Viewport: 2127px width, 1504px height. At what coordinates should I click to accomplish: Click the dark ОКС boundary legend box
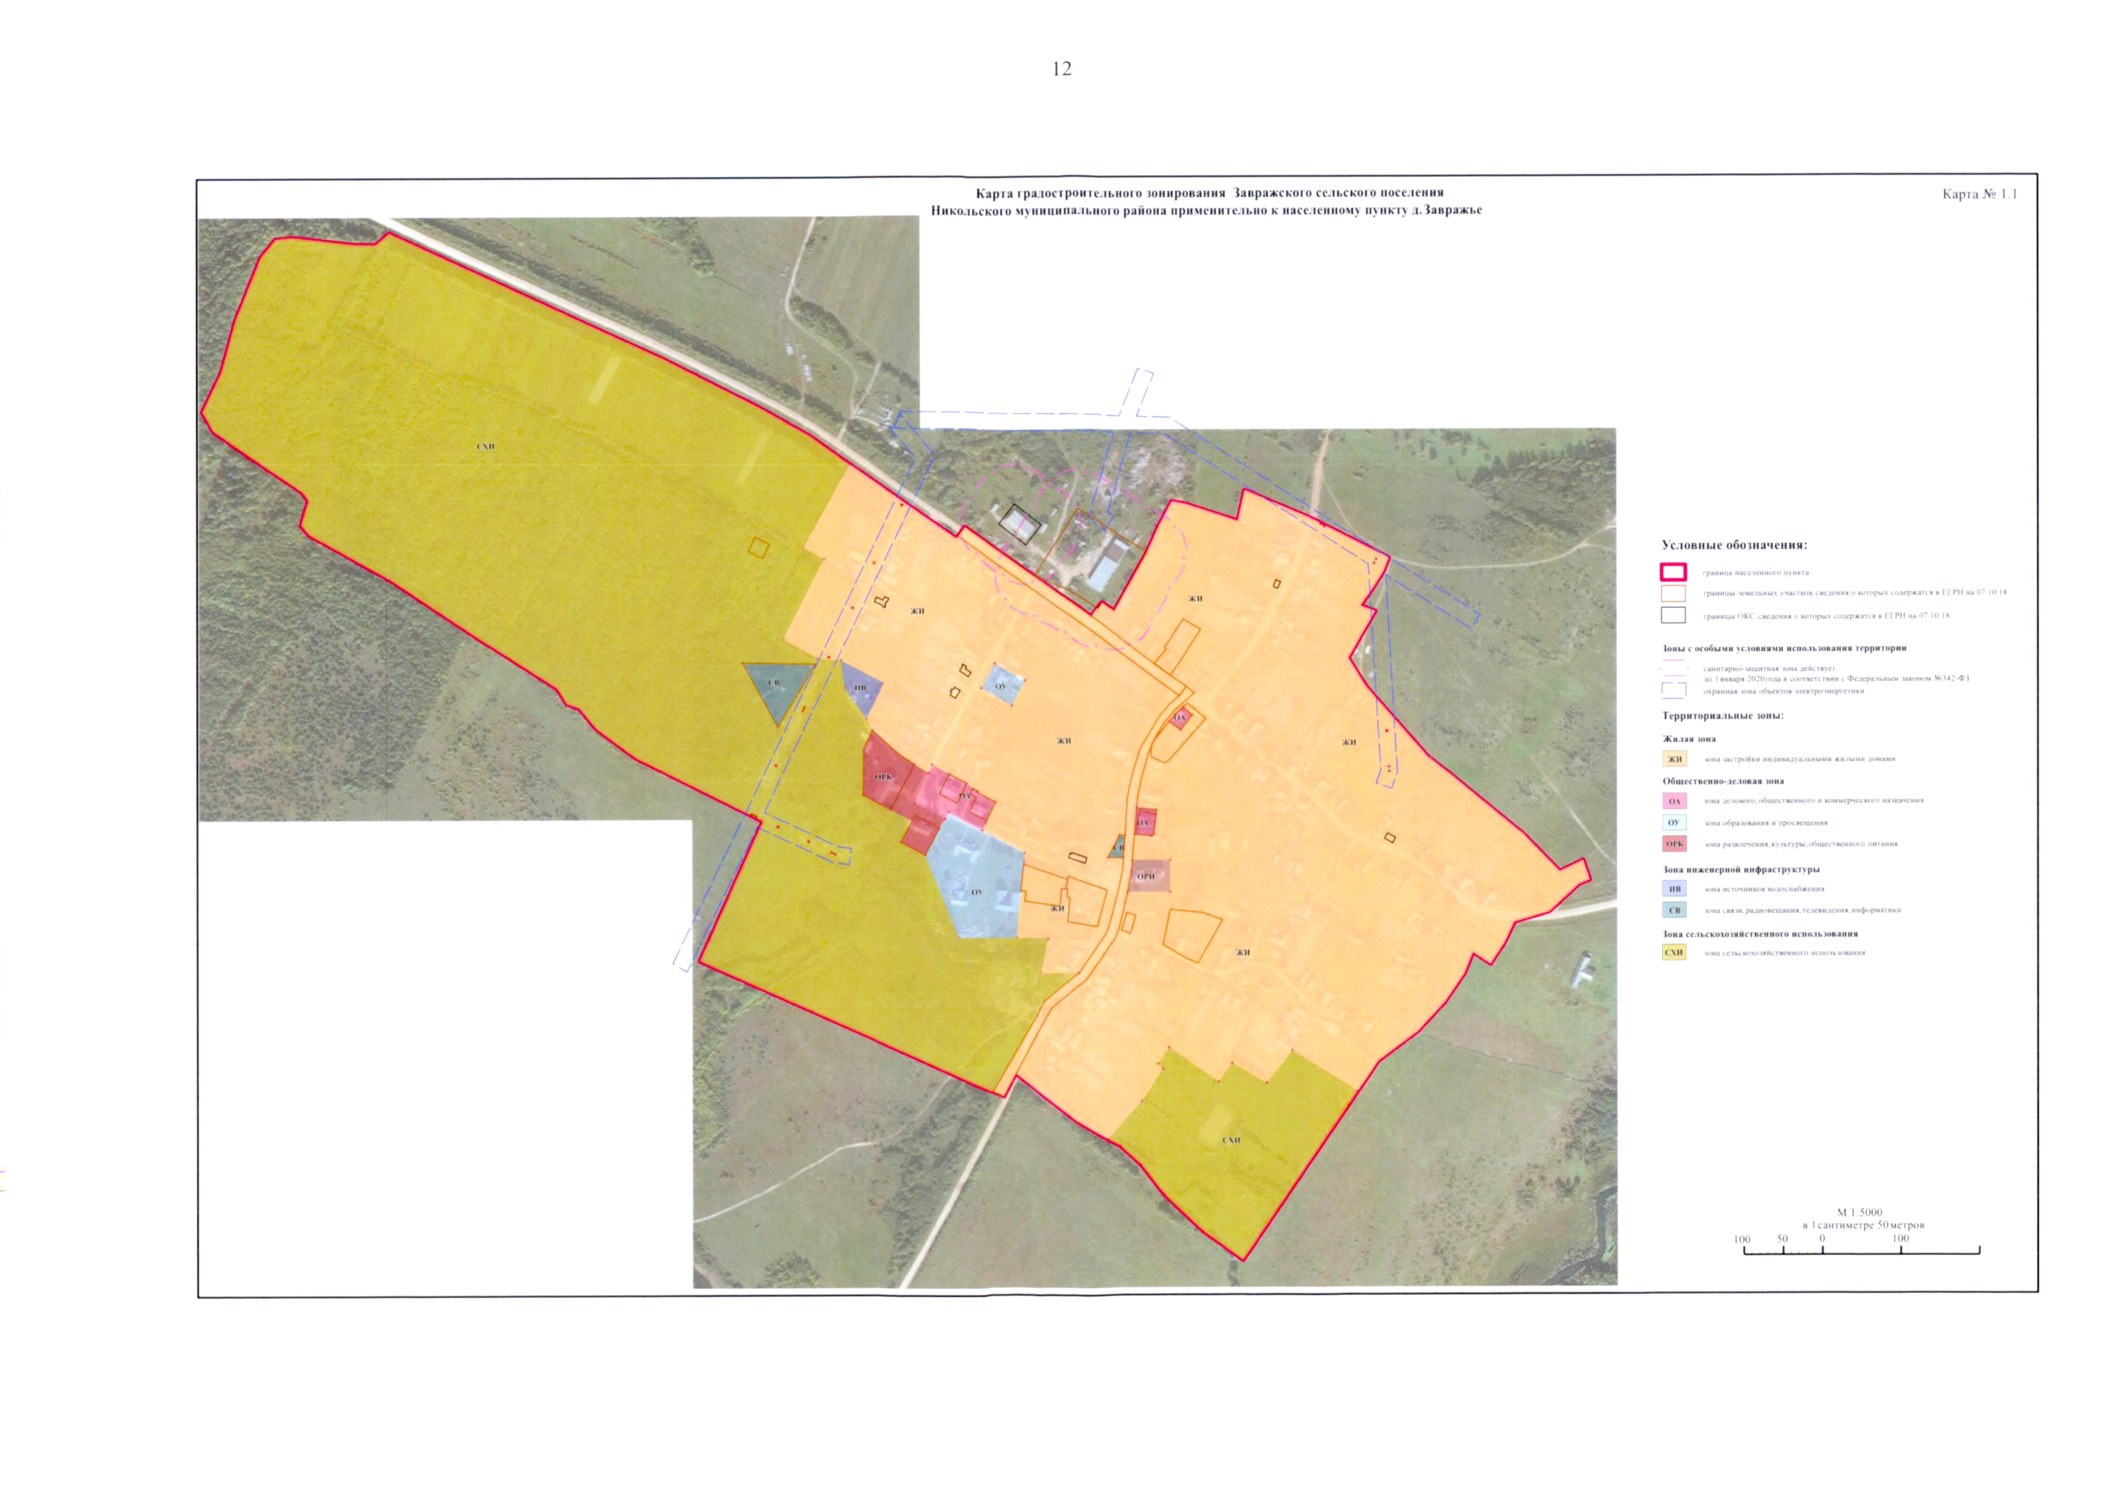pyautogui.click(x=1673, y=615)
